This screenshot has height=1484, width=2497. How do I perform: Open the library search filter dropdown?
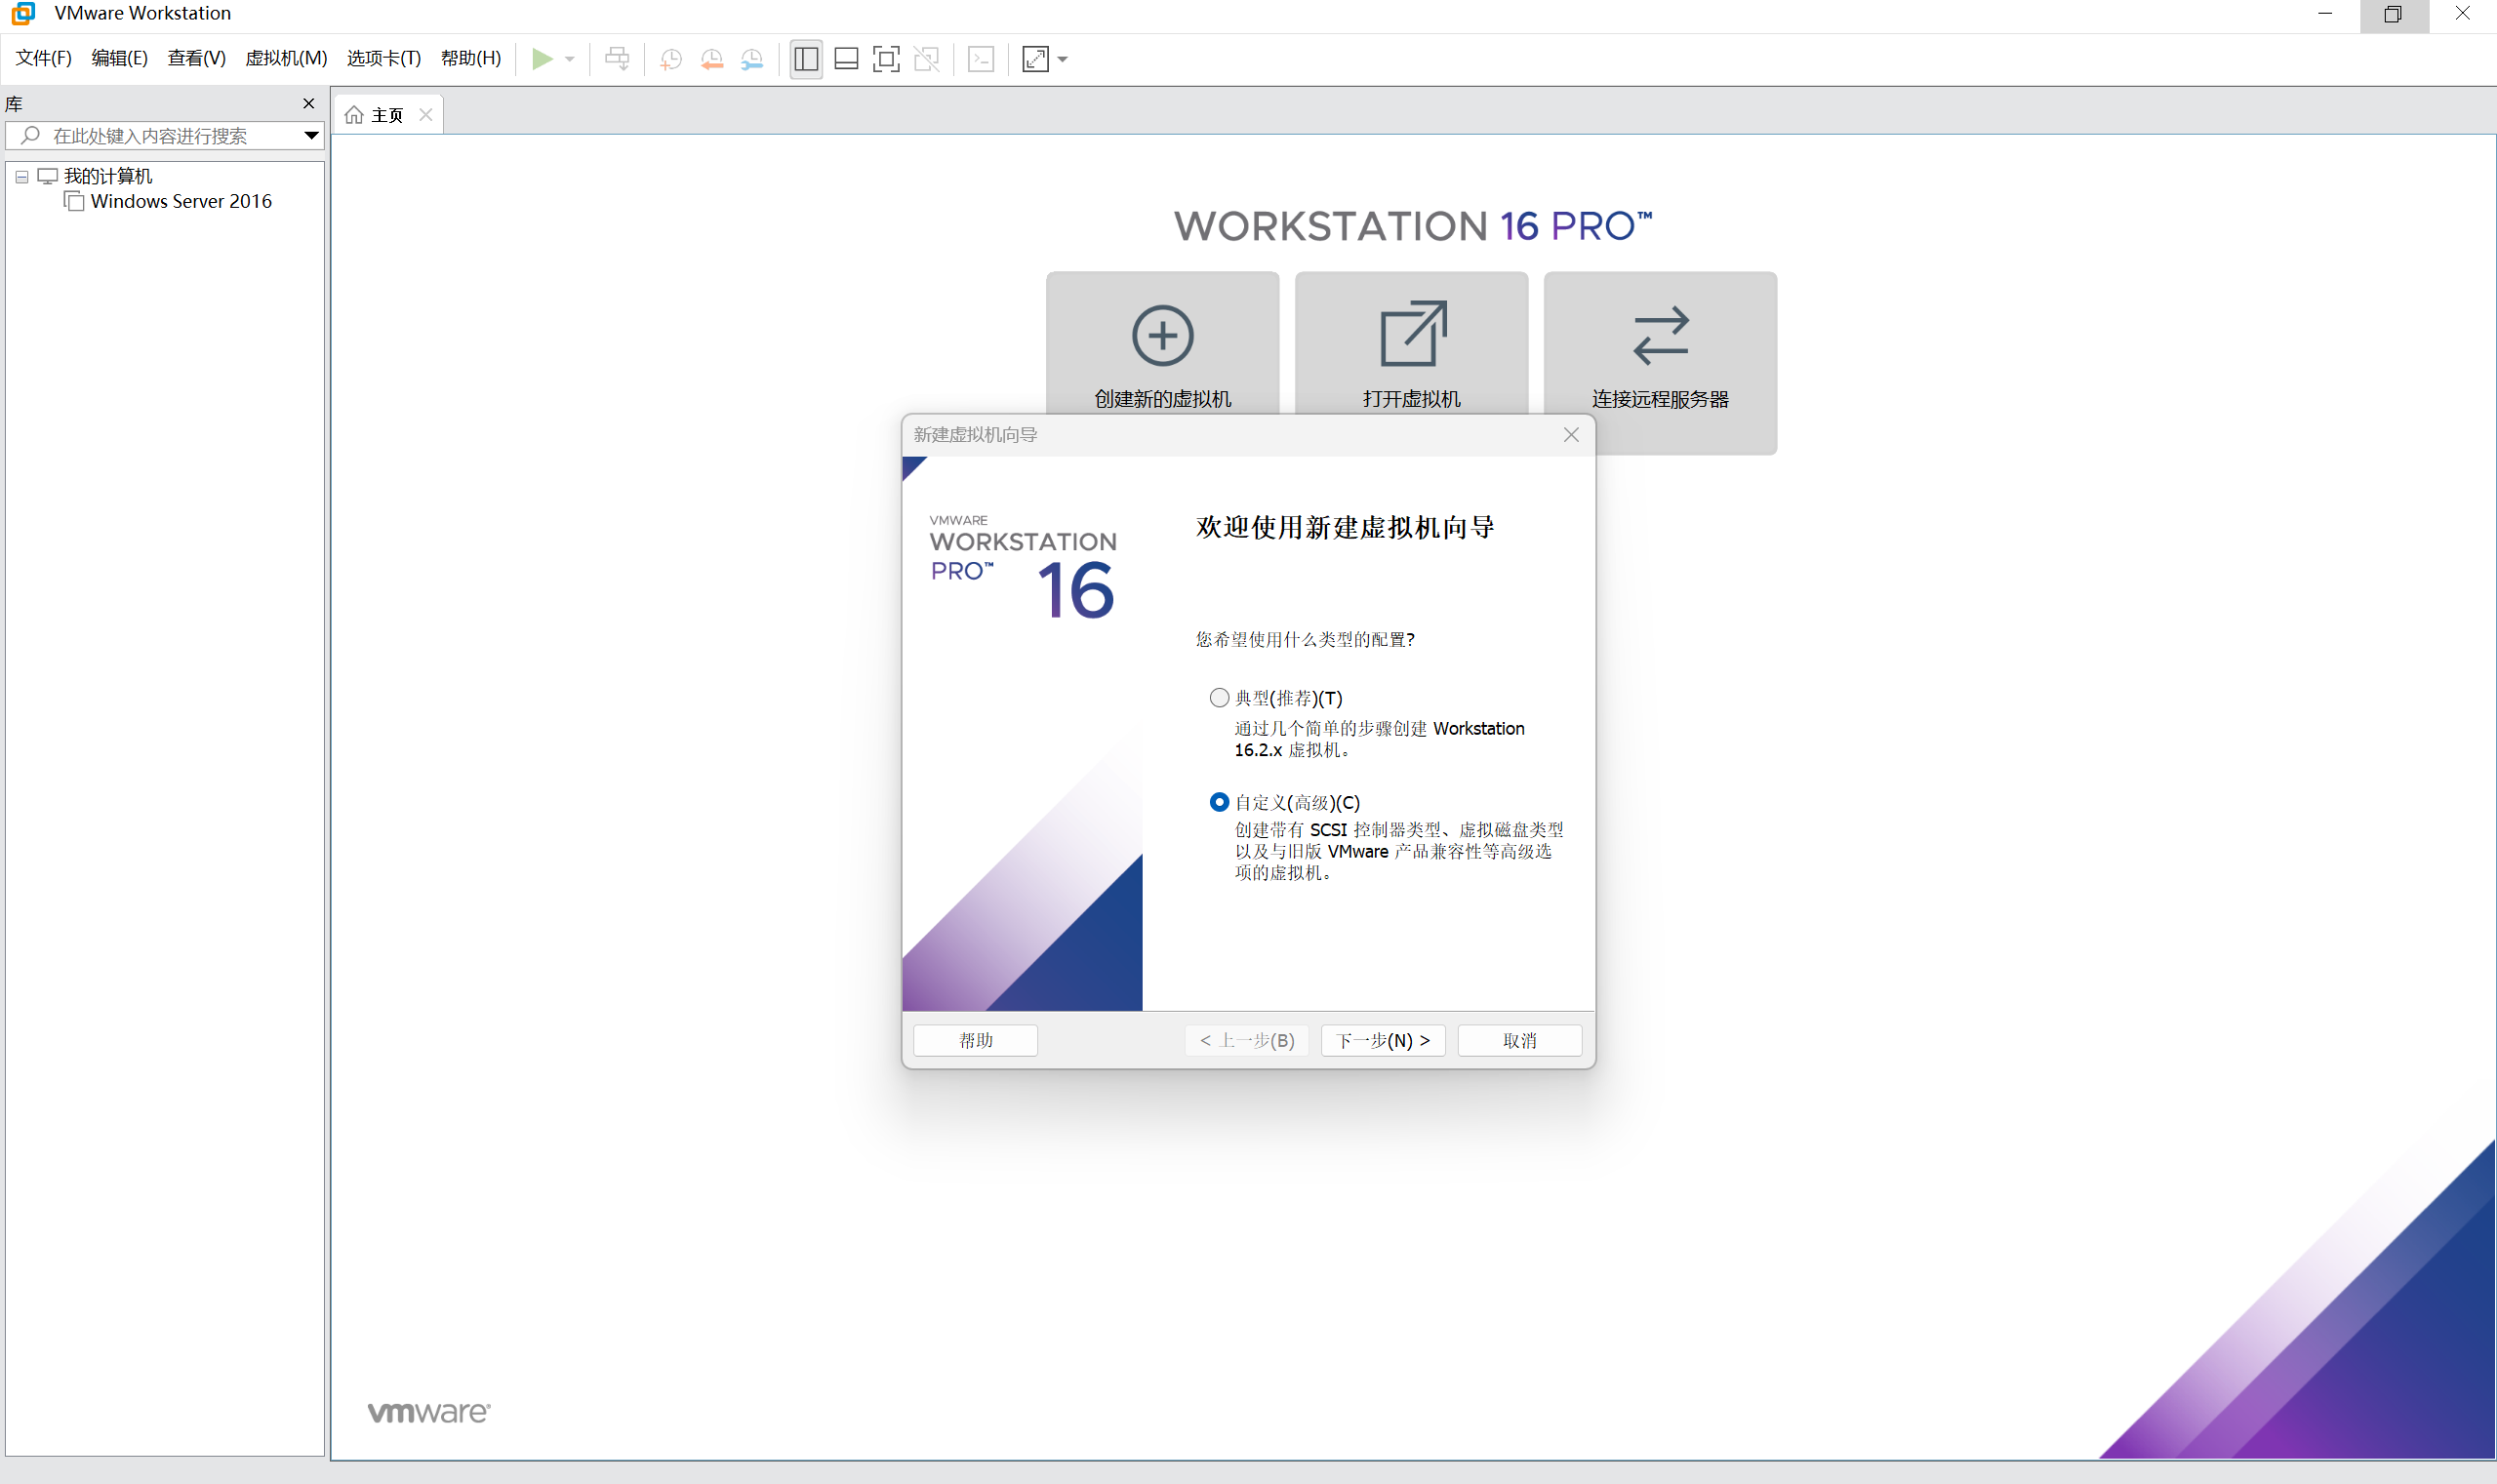coord(310,135)
